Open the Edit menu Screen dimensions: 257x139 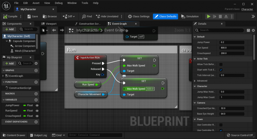(x=25, y=3)
